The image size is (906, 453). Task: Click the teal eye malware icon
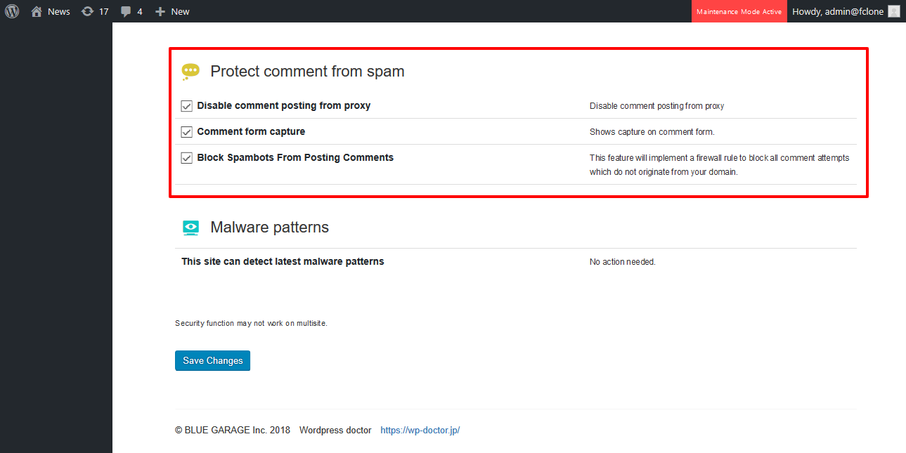point(190,228)
